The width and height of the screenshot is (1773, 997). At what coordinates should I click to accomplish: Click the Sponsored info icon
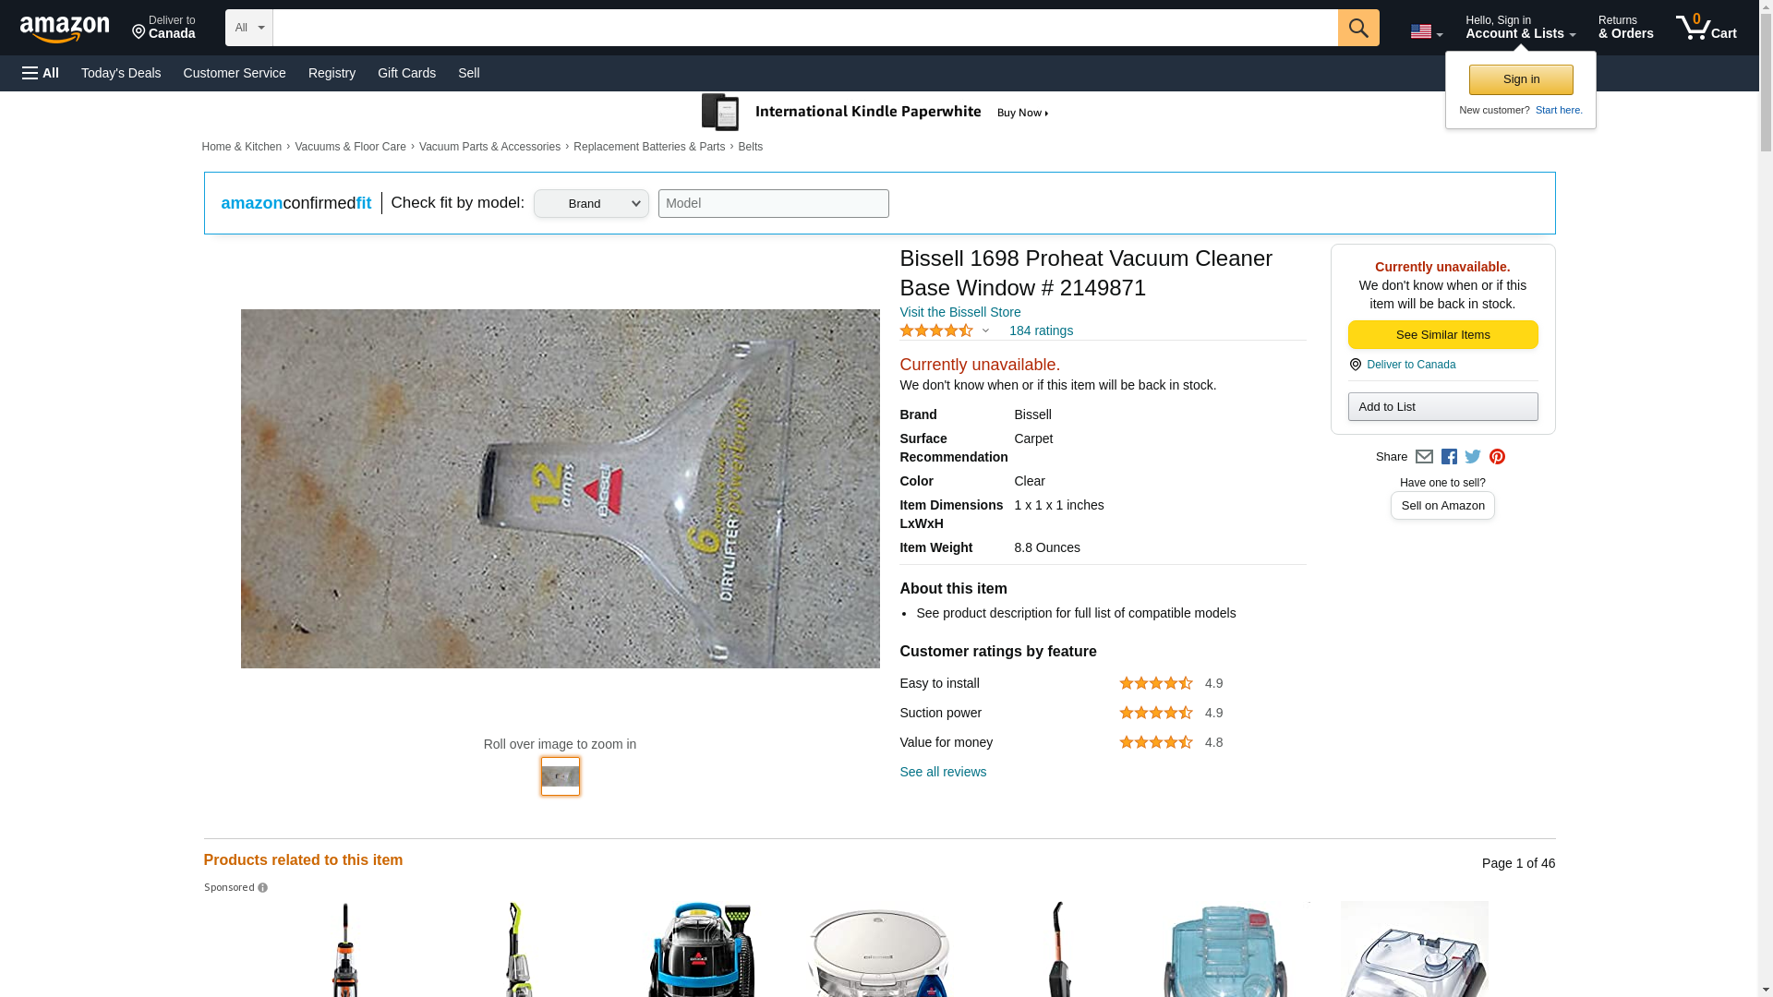[x=262, y=888]
